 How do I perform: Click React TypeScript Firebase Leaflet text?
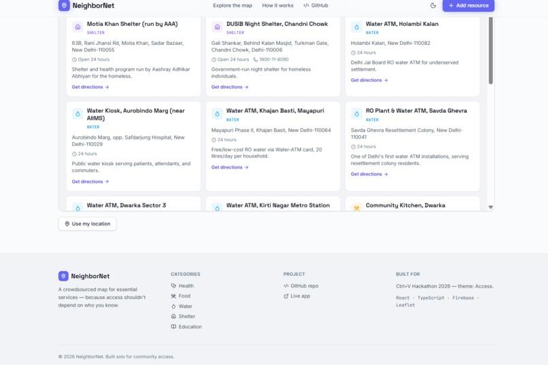coord(437,301)
